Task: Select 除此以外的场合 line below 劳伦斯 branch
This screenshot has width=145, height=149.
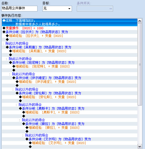Action: click(70, 105)
